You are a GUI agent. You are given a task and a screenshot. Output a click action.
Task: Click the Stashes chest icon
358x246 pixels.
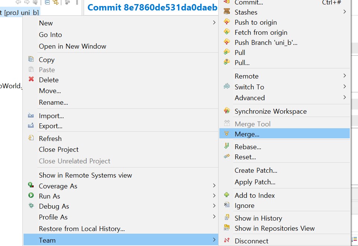(227, 11)
